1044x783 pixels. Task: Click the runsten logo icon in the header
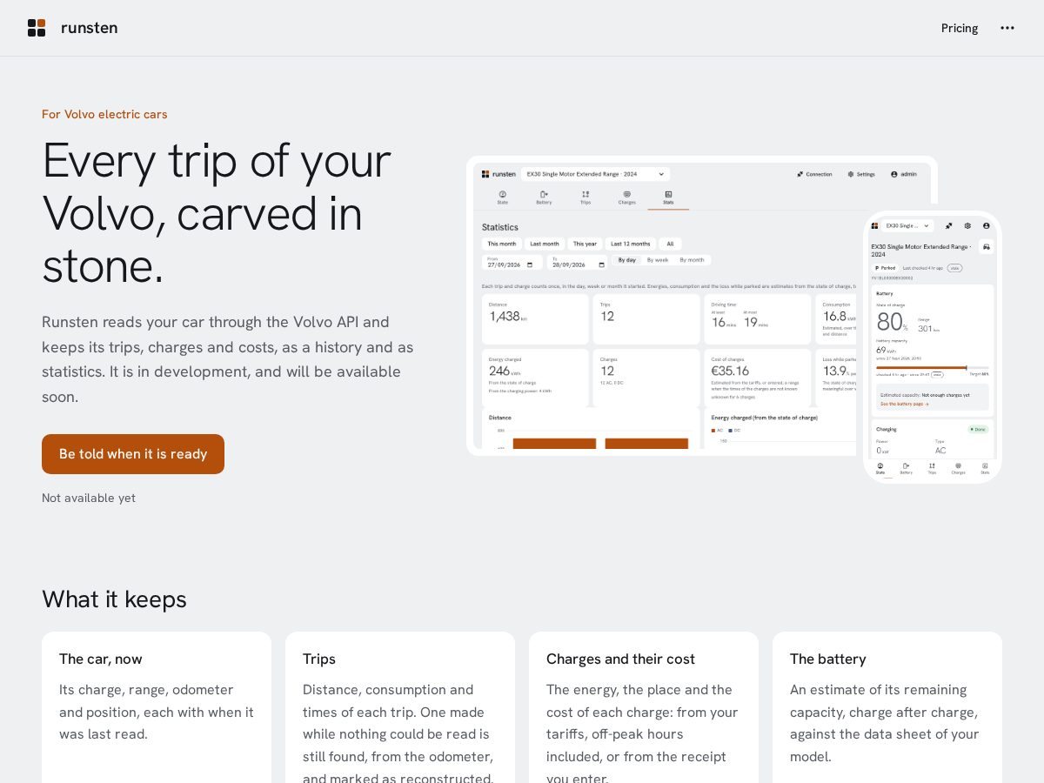37,28
